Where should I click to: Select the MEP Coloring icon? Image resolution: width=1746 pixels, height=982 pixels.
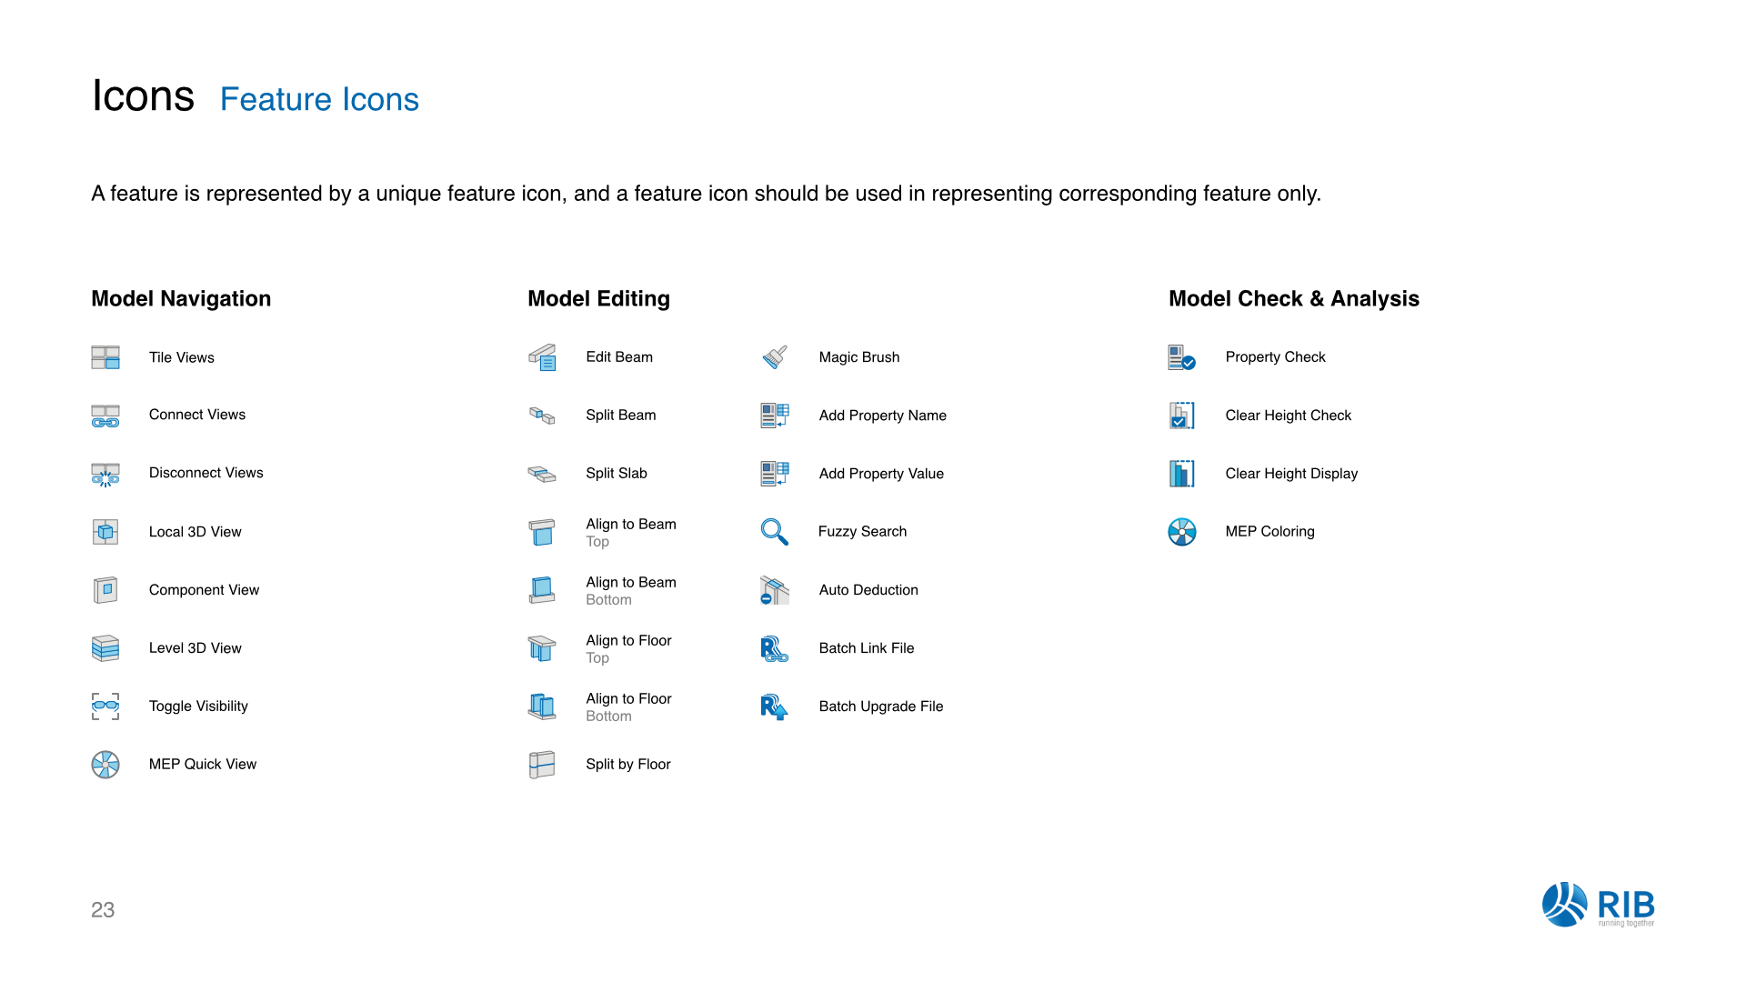point(1181,532)
